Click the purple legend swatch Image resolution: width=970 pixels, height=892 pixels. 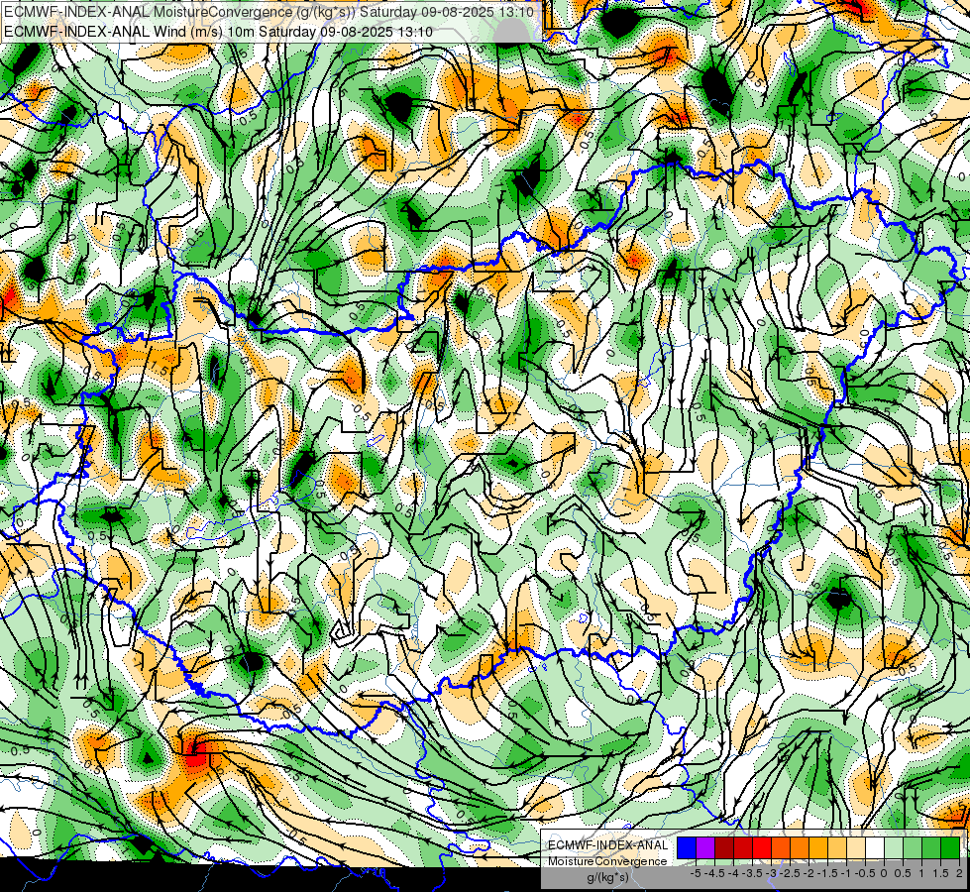pyautogui.click(x=705, y=848)
